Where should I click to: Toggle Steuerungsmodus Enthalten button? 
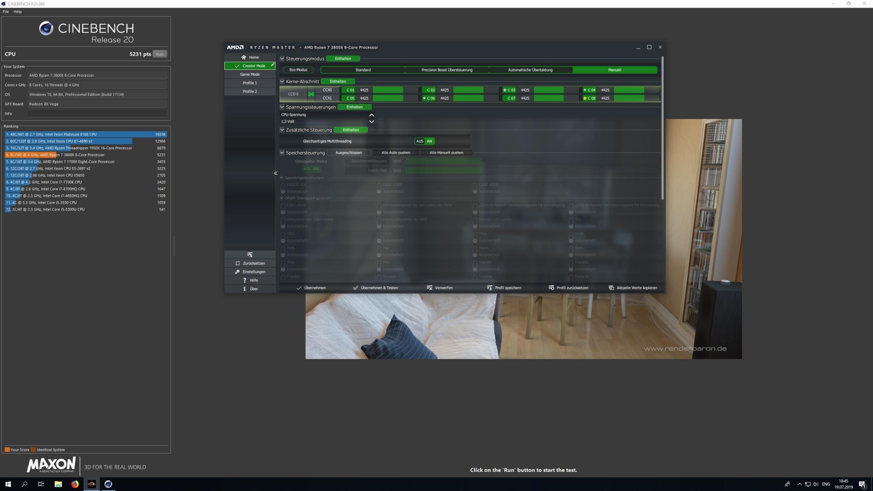point(343,58)
